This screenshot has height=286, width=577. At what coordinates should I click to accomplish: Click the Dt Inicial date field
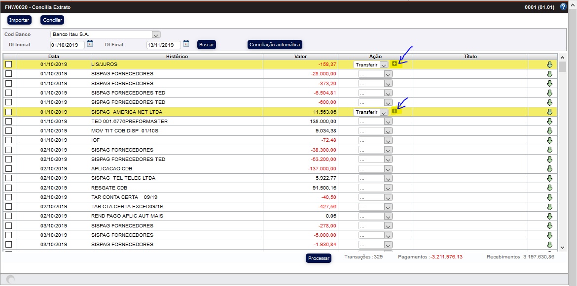pos(67,45)
